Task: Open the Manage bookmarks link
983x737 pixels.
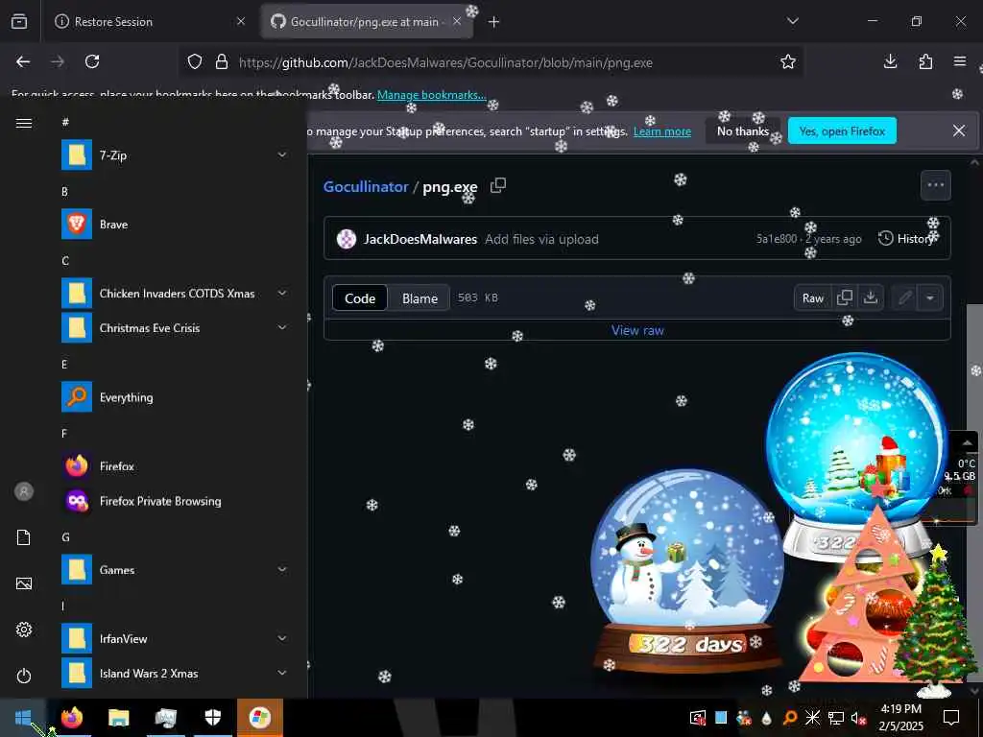Action: 431,95
